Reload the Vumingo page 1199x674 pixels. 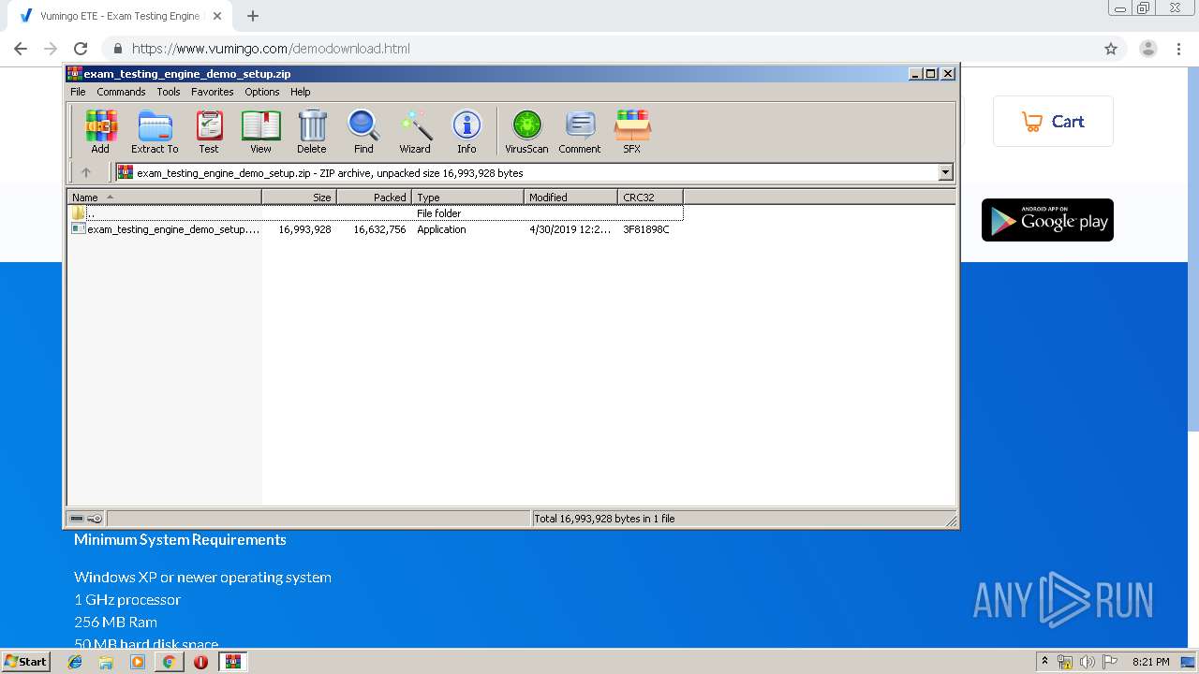(x=81, y=49)
